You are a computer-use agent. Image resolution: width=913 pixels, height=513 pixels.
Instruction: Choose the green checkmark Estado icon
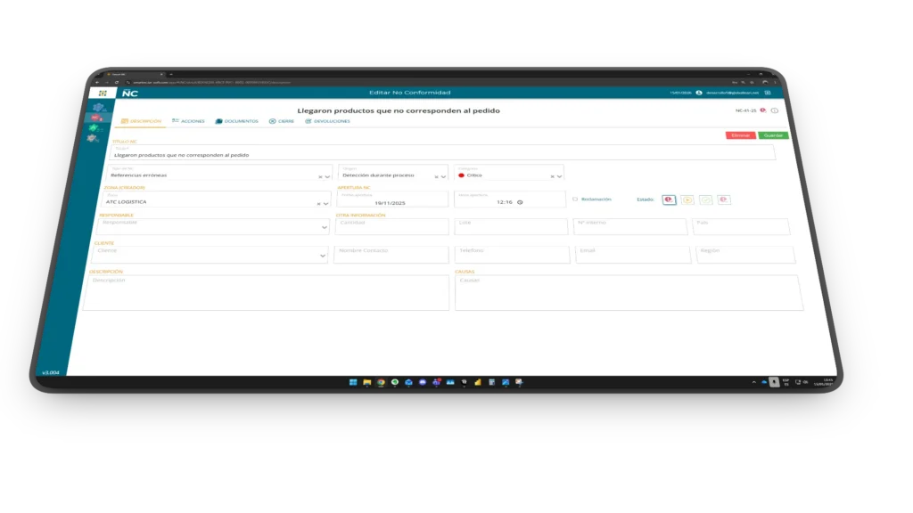coord(705,199)
